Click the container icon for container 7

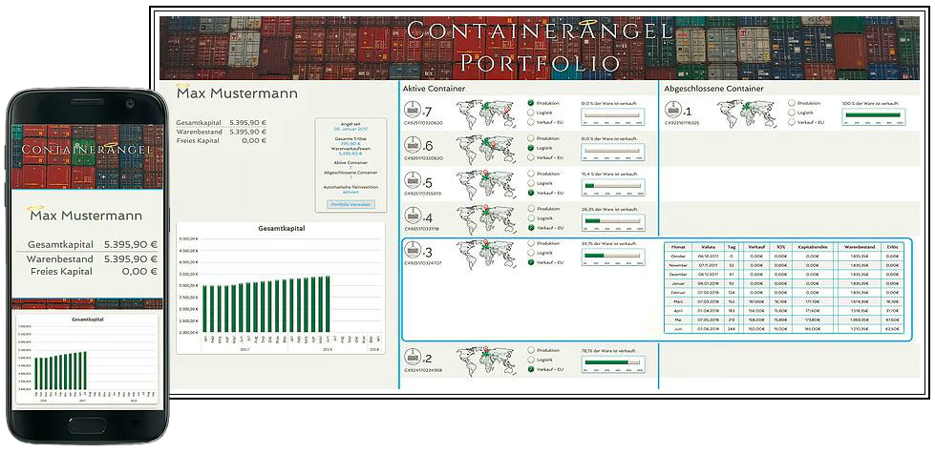point(414,112)
